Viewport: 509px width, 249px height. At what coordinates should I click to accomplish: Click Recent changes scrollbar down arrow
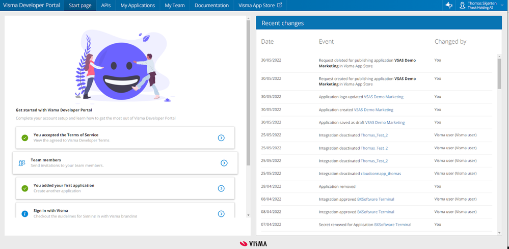(499, 233)
